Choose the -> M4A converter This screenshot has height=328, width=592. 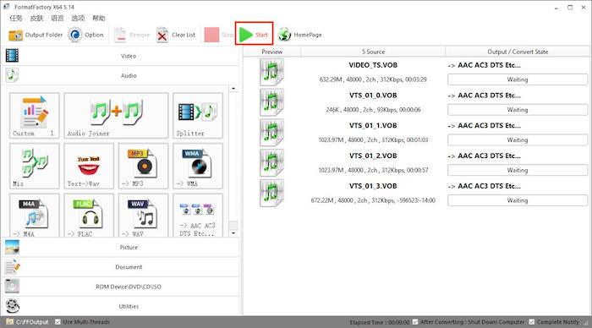(x=35, y=216)
